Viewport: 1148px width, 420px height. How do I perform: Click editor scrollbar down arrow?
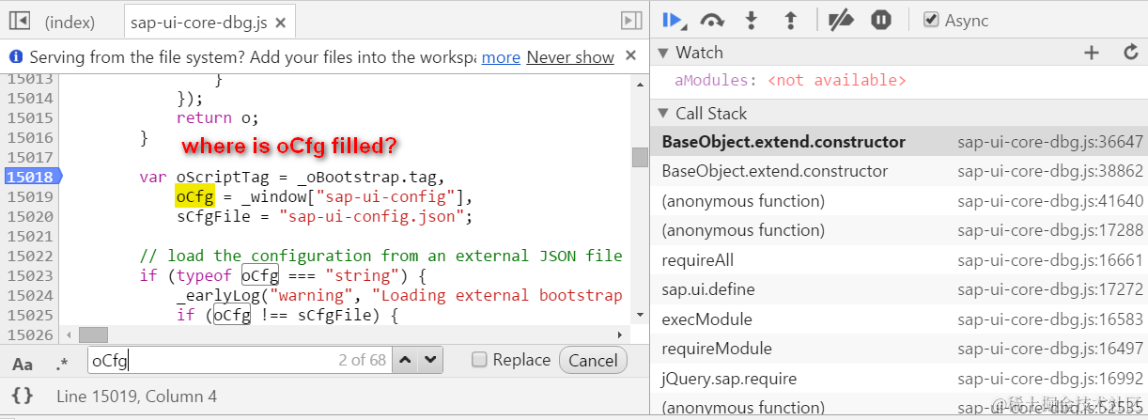[640, 315]
